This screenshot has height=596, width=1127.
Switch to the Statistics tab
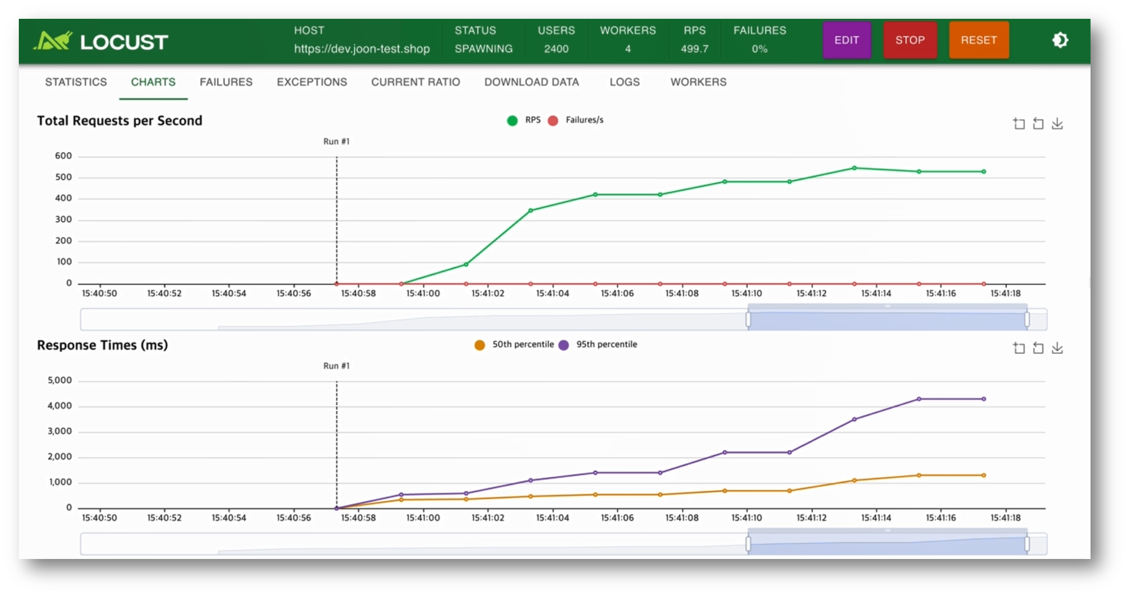pyautogui.click(x=76, y=82)
